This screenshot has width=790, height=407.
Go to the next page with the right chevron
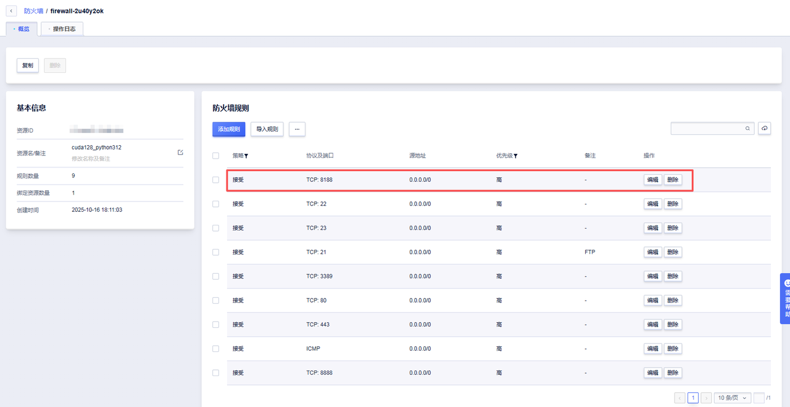pos(706,398)
